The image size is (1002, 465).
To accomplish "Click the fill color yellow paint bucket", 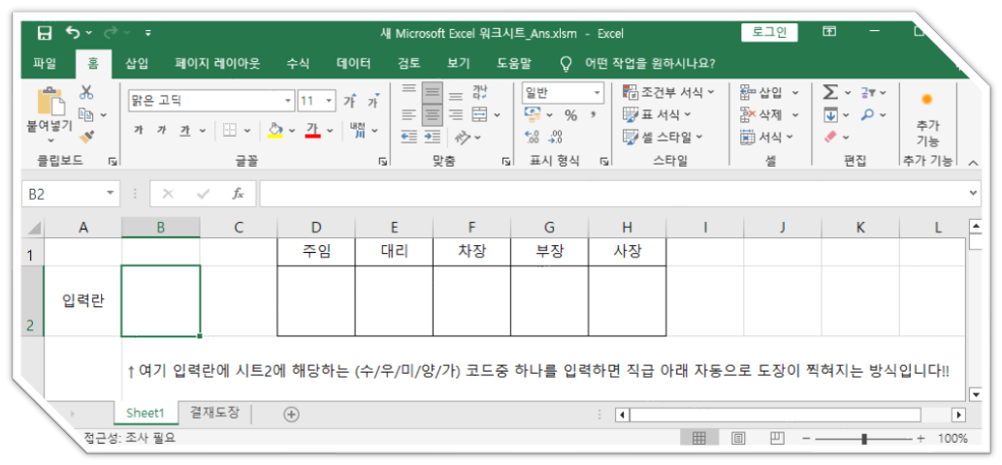I will pos(275,130).
